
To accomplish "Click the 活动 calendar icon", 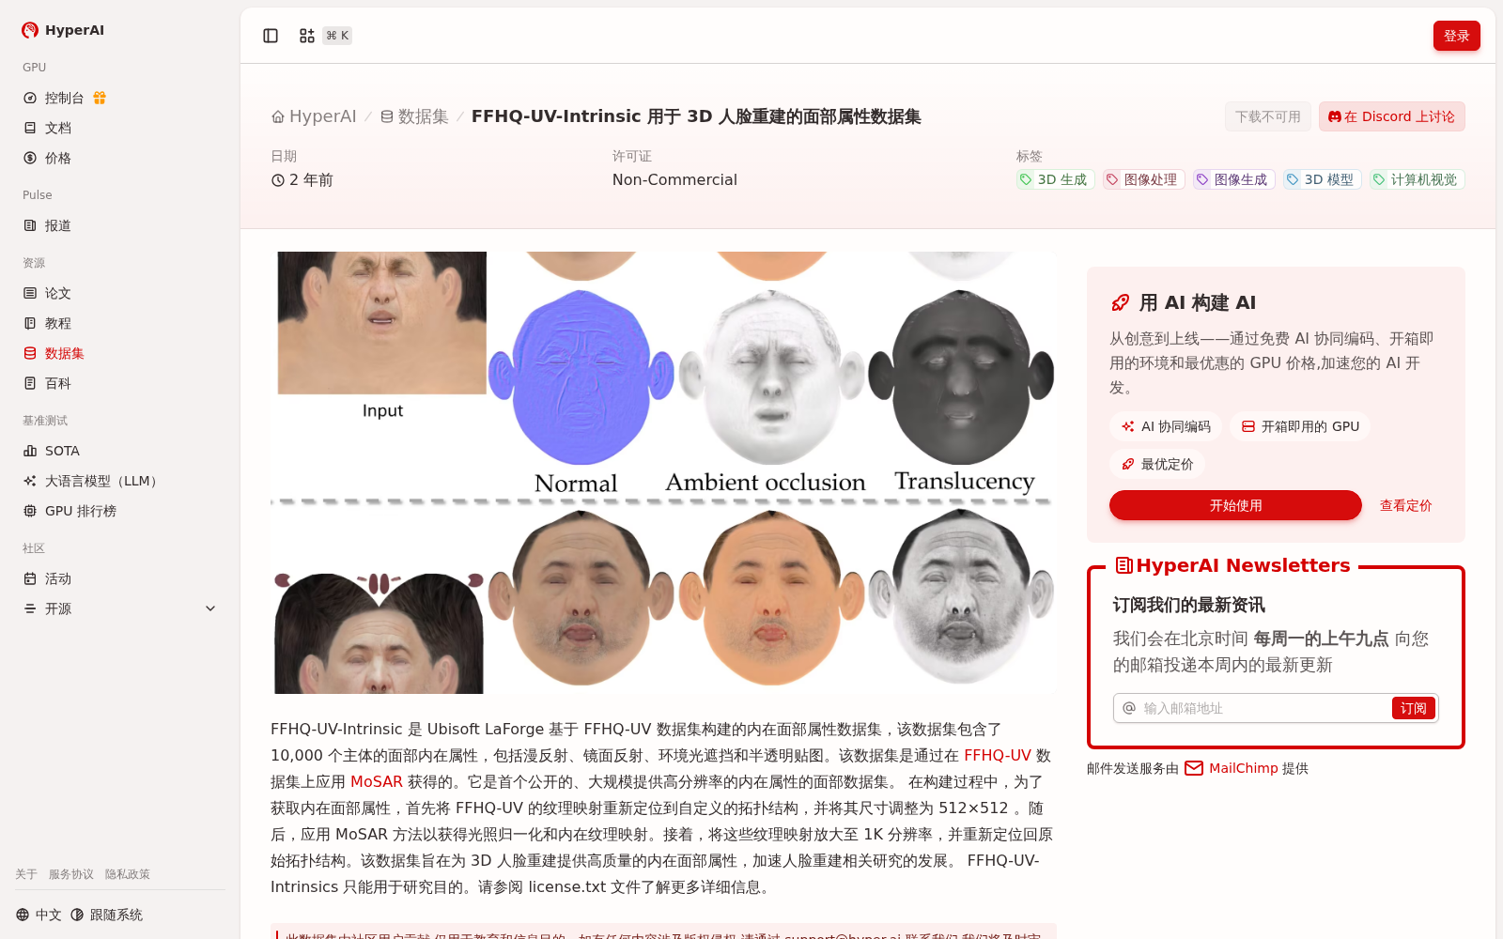I will (x=30, y=578).
